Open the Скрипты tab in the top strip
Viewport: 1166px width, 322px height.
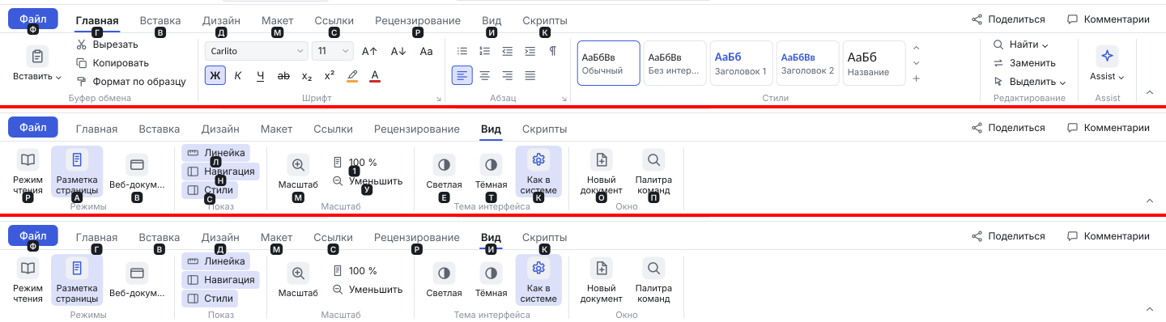[545, 20]
